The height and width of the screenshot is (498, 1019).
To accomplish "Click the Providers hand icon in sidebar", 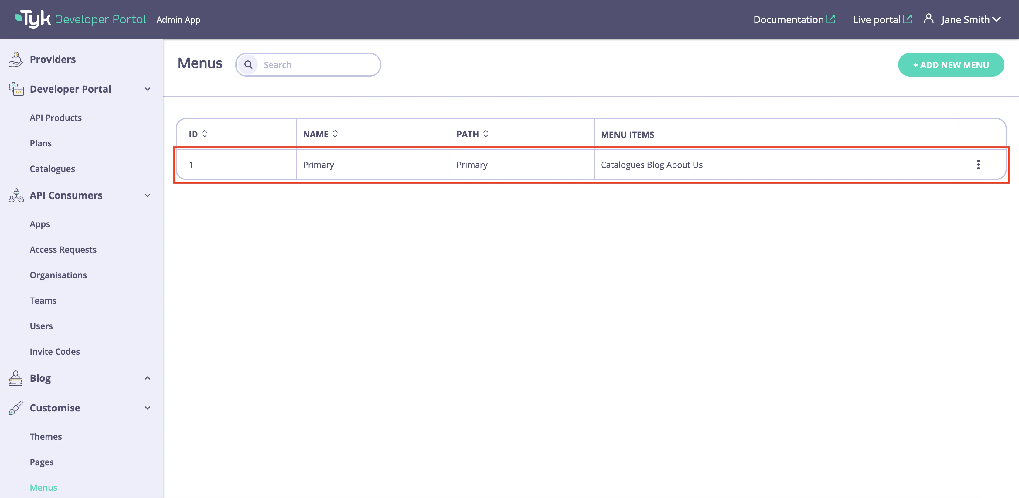I will pos(16,59).
